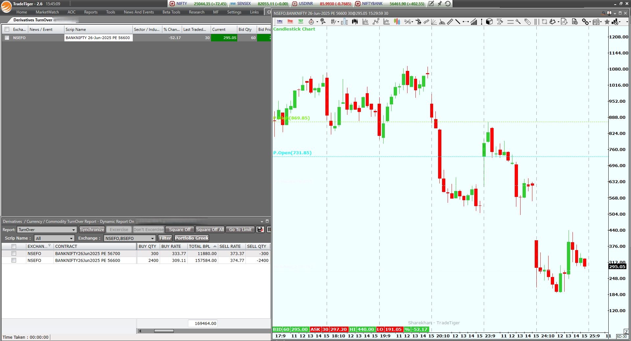
Task: Click the pin icon in the ticker bar
Action: (440, 4)
